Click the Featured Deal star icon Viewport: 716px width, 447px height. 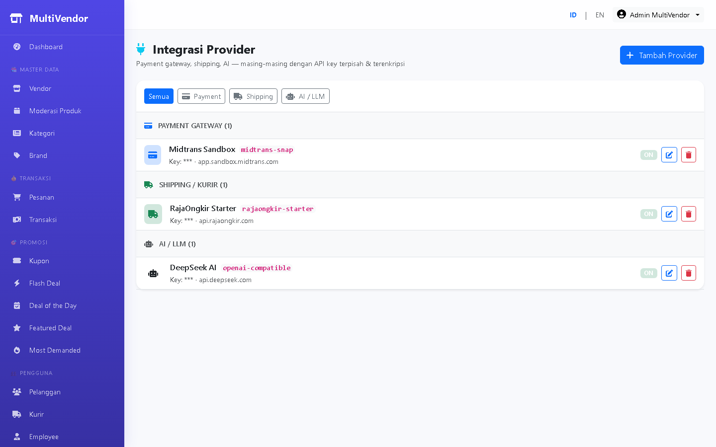click(x=17, y=328)
